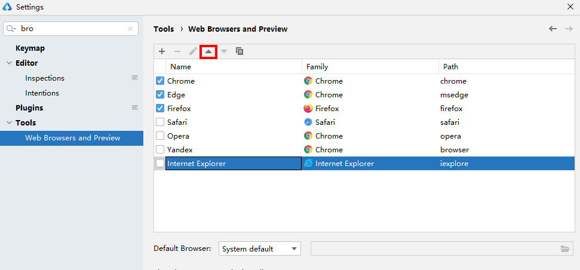Viewport: 580px width, 270px height.
Task: Click Chrome family icon in Chrome row
Action: (x=308, y=81)
